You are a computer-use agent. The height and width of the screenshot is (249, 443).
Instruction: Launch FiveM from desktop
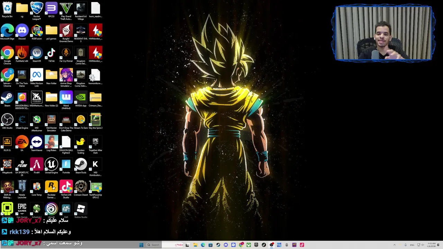coord(37,166)
